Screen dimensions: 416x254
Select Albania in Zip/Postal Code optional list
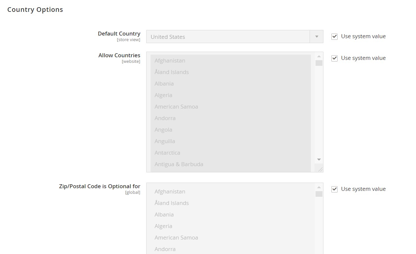pyautogui.click(x=164, y=215)
